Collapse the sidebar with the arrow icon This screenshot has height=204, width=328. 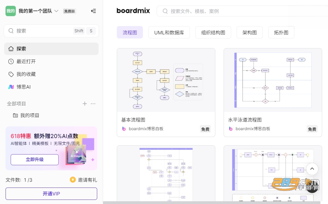(93, 11)
